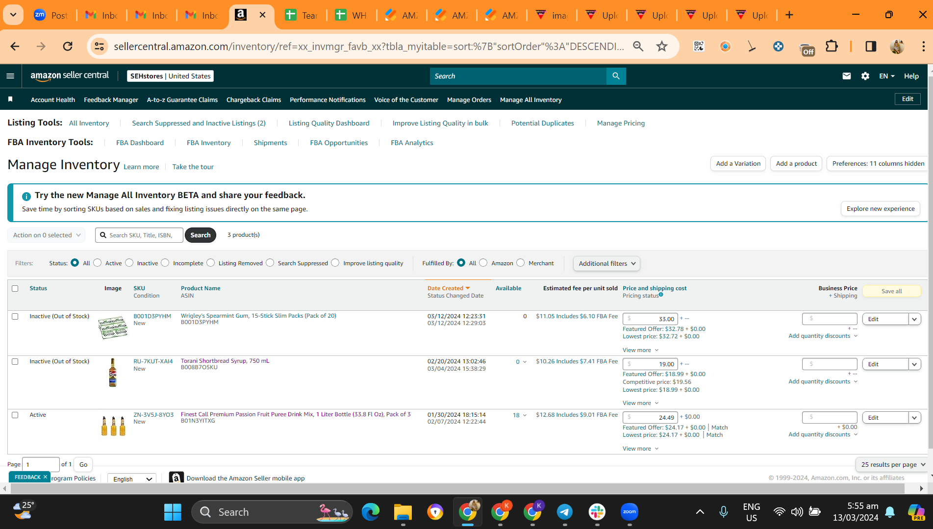Click the Add a Variation button
The height and width of the screenshot is (529, 933).
[738, 163]
